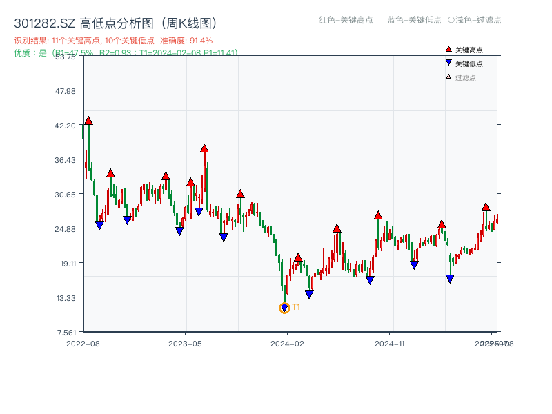Click the red 识别结果 summary line
The image size is (552, 414).
(x=113, y=41)
